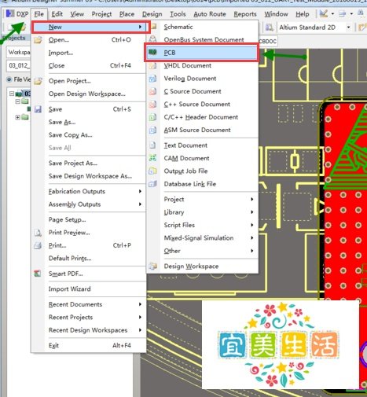Expand Assembly Outputs submenu arrow

(x=140, y=204)
